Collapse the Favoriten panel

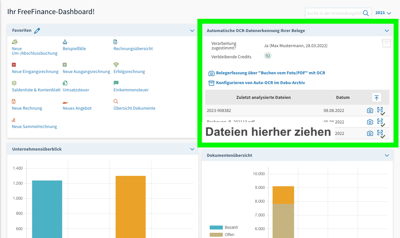(x=192, y=31)
